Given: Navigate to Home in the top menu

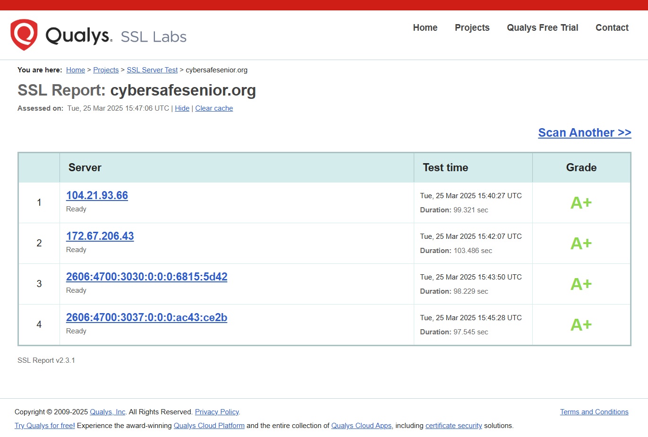Looking at the screenshot, I should (x=425, y=27).
